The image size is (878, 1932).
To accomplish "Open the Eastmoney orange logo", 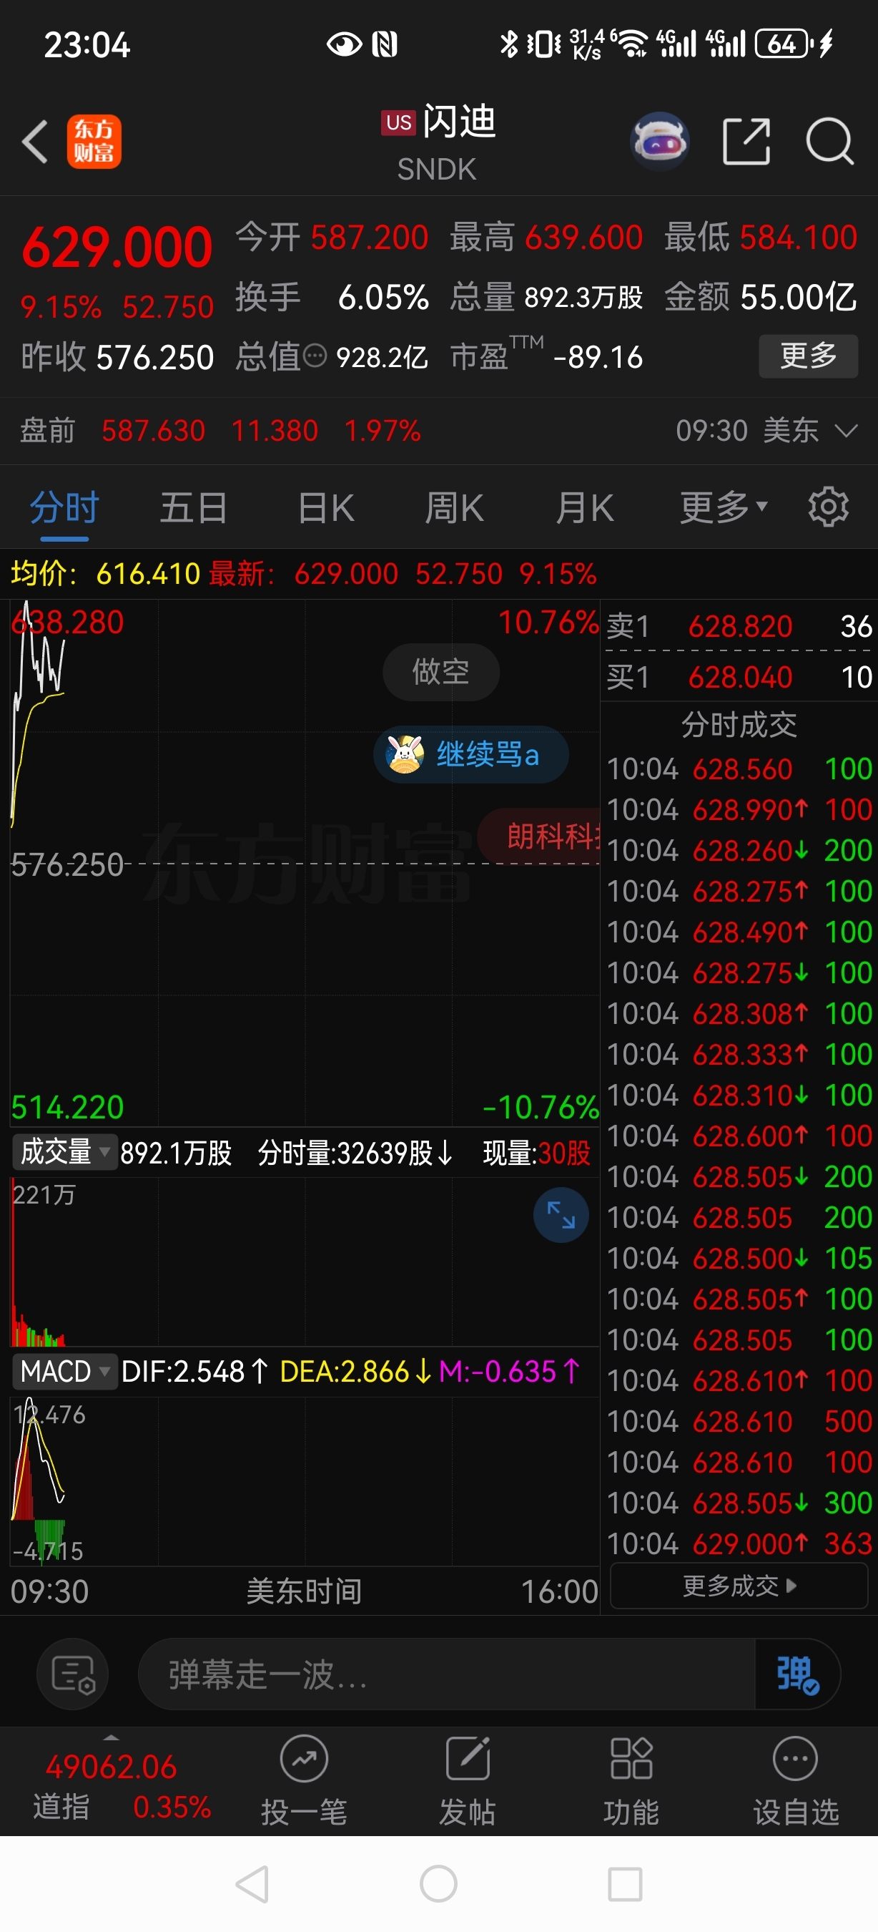I will pyautogui.click(x=94, y=141).
